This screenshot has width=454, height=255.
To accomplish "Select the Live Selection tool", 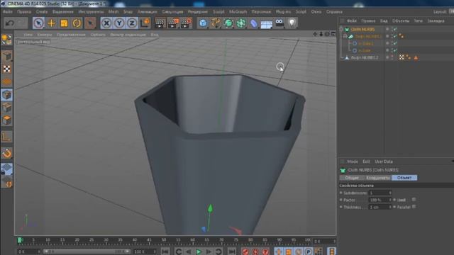I will 38,23.
